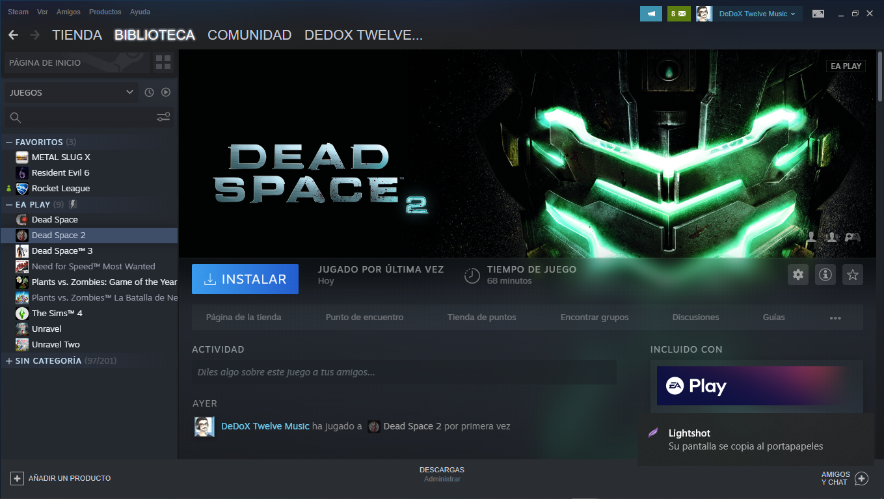Click AÑADIR UN PRODUCTO
884x499 pixels.
[x=60, y=478]
